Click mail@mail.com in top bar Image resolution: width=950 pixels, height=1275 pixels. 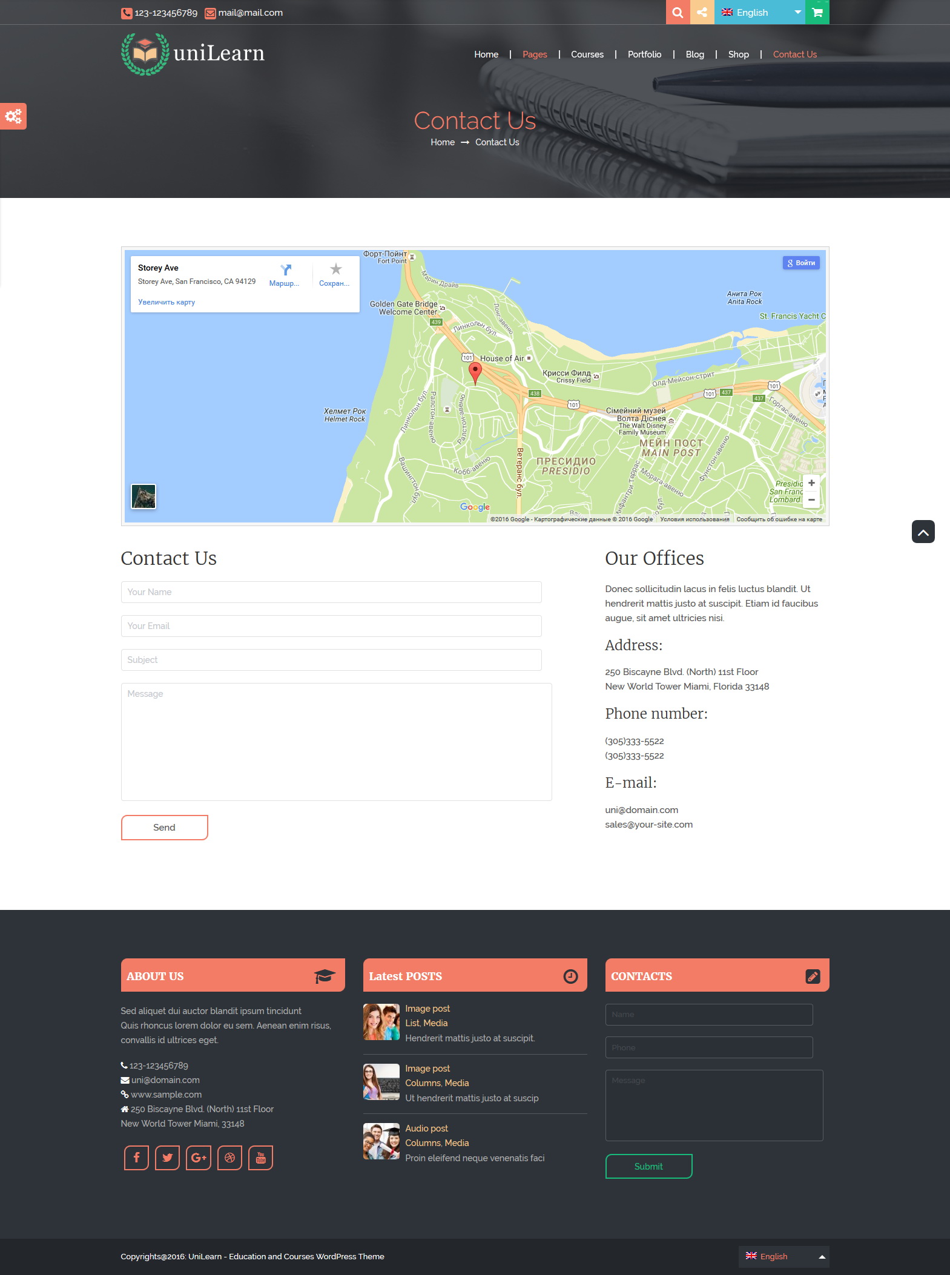[250, 13]
